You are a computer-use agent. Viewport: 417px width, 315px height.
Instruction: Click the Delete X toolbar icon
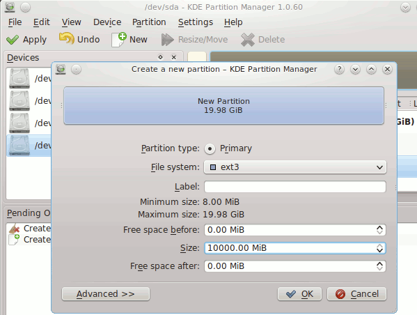click(248, 40)
